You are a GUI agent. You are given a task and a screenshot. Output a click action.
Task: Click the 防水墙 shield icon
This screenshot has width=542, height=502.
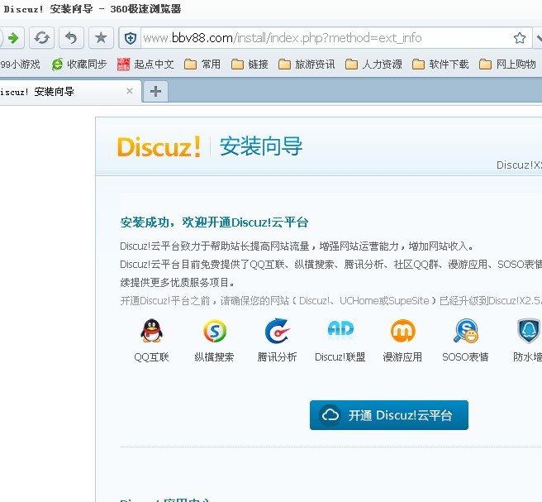point(529,331)
